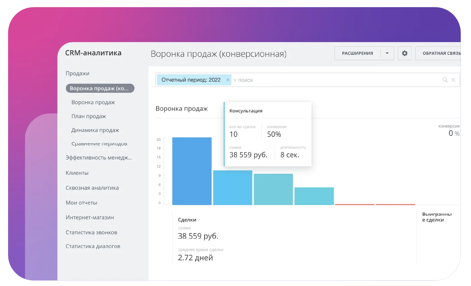Open Статистика звонков in sidebar

91,233
